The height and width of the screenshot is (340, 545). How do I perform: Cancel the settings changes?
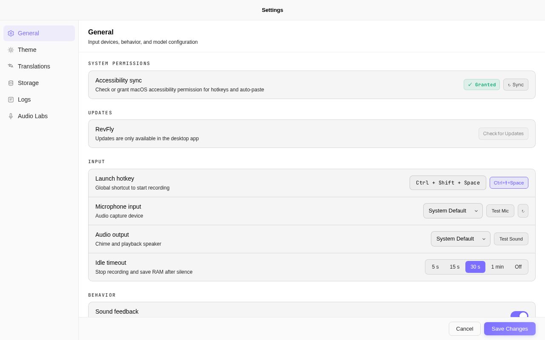click(465, 329)
